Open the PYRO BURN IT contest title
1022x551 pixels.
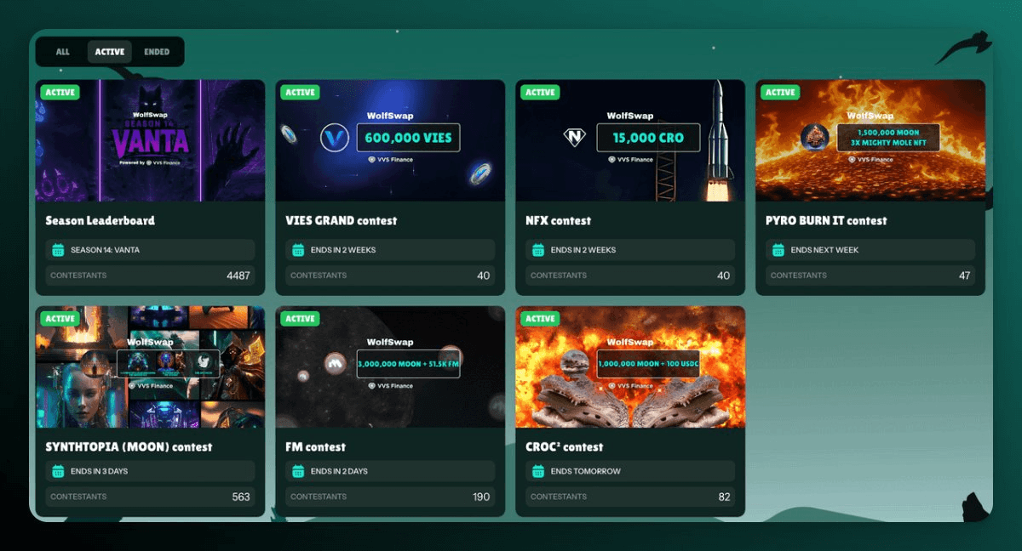point(826,220)
